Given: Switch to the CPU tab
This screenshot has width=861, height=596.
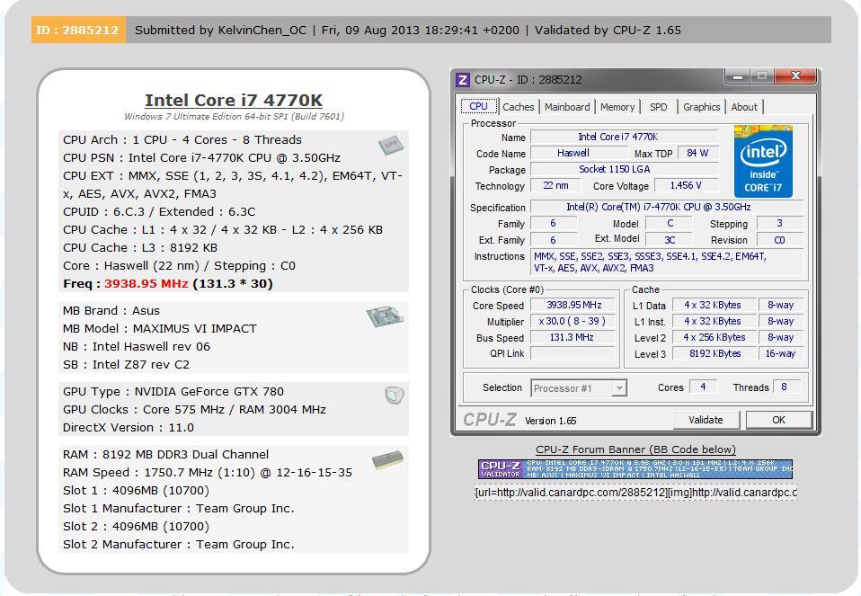Looking at the screenshot, I should [478, 107].
